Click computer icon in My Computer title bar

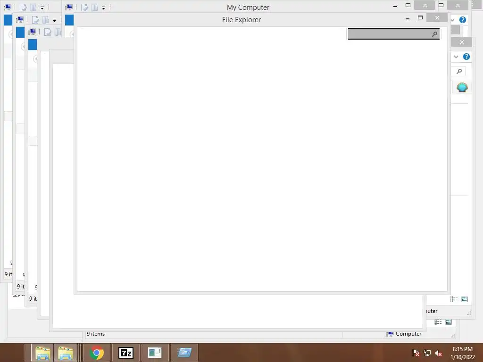pyautogui.click(x=69, y=7)
